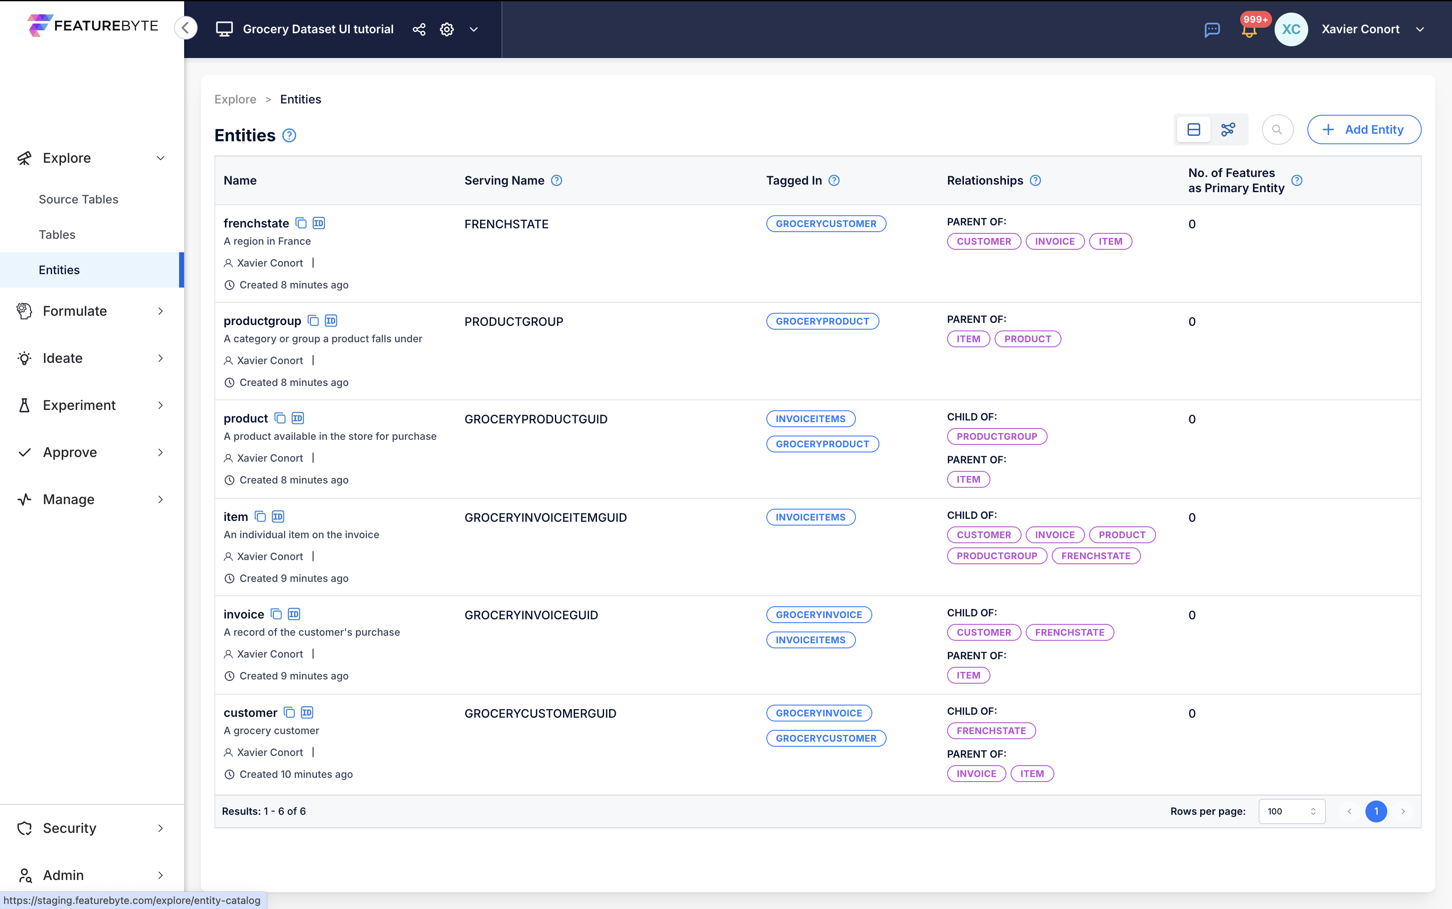Click the Add Entity button
The width and height of the screenshot is (1452, 909).
(x=1364, y=129)
